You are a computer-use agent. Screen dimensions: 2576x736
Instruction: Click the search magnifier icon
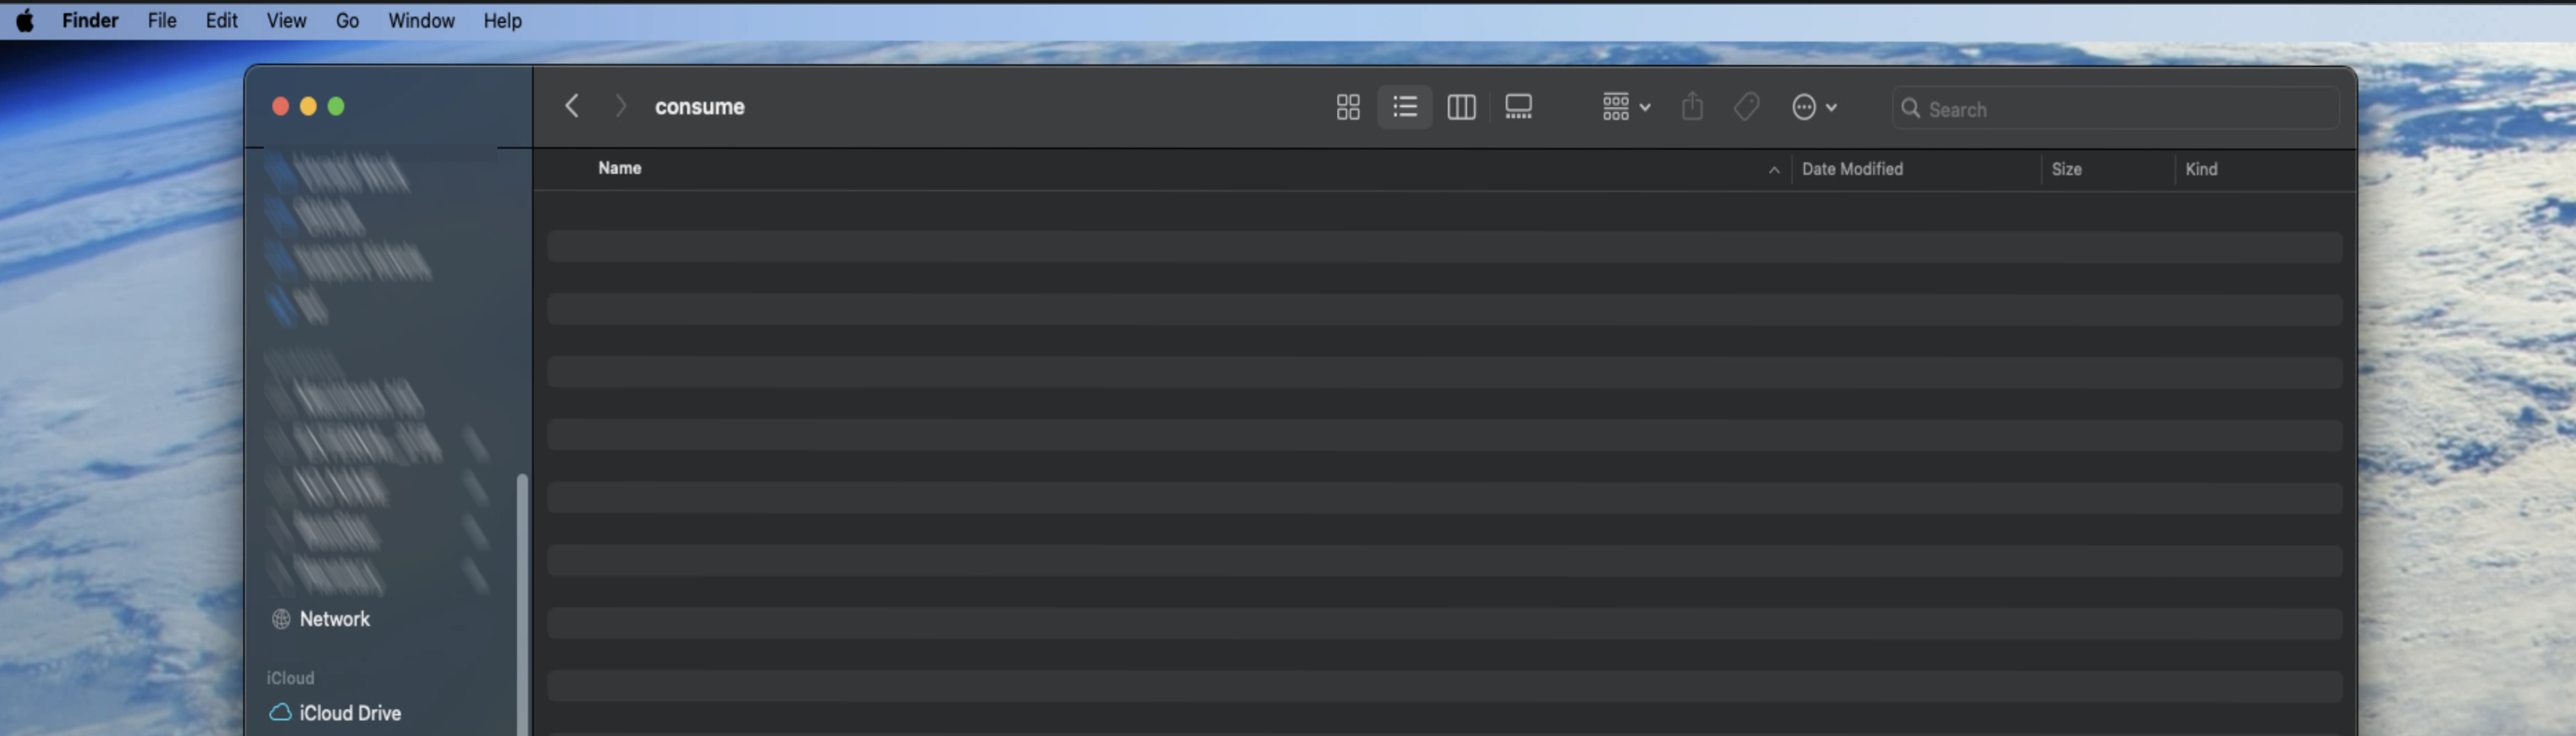[x=1910, y=108]
